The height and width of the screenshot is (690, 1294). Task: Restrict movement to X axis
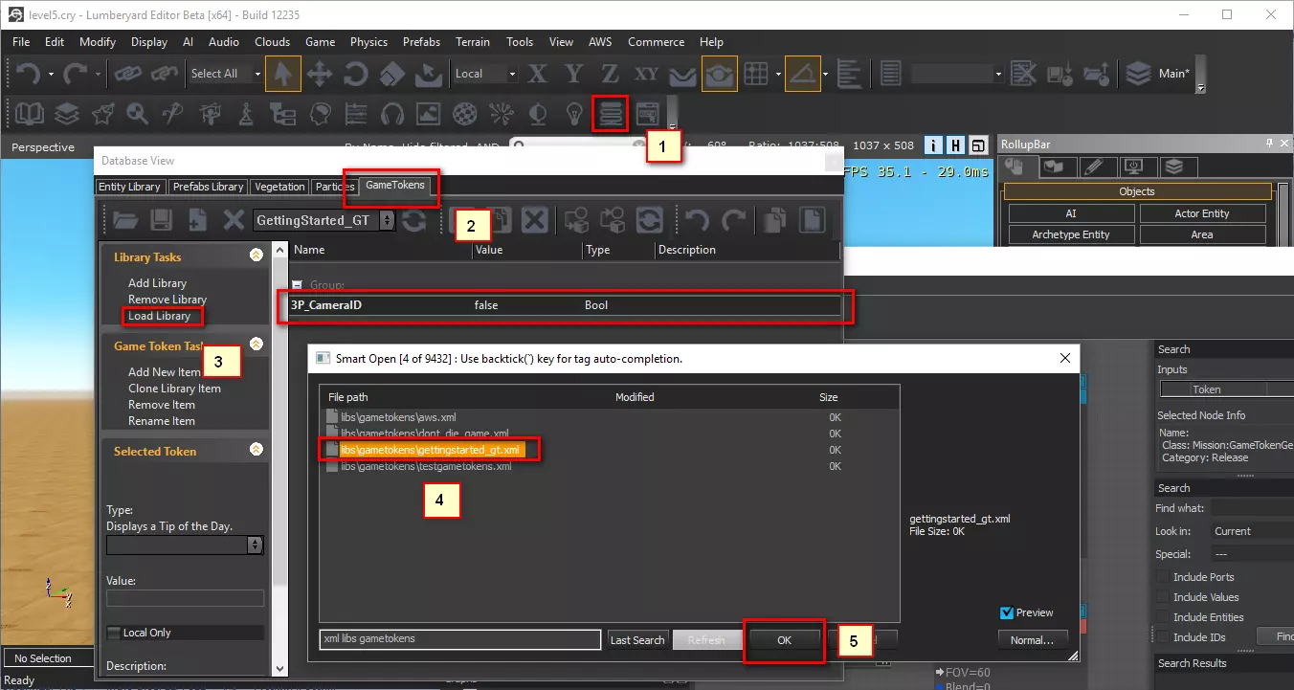click(x=538, y=74)
